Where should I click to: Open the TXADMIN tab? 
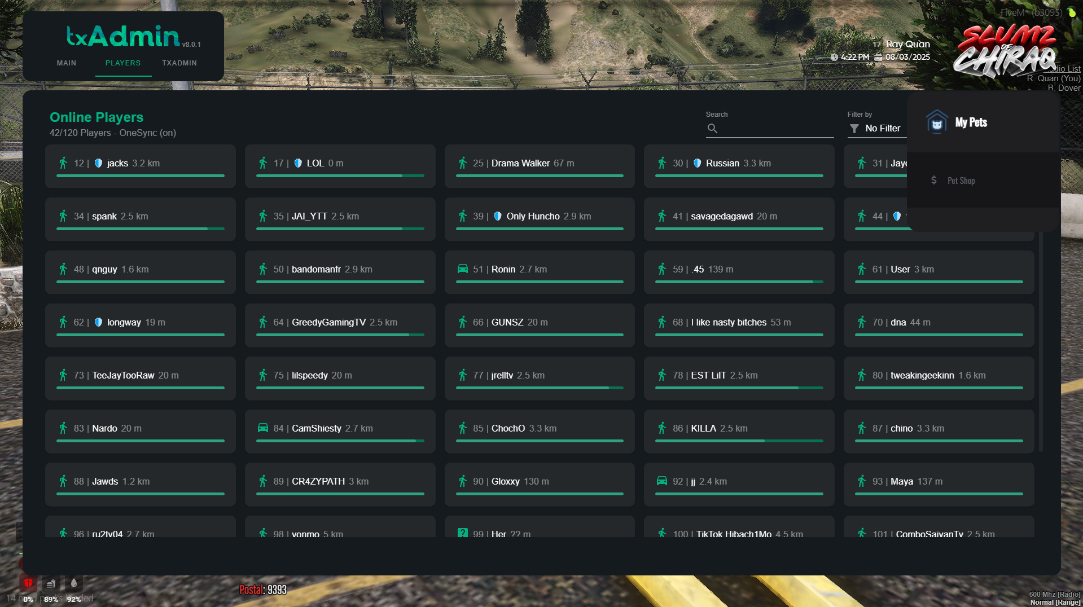(x=179, y=63)
